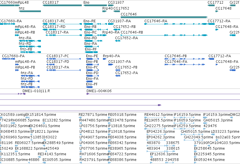Click the CG18317 gene label
Image resolution: width=240 pixels, height=164 pixels.
[x=50, y=3]
